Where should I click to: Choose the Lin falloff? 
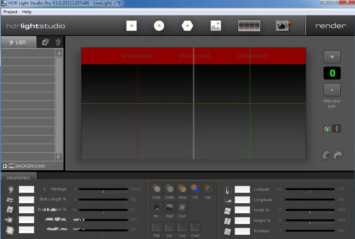pyautogui.click(x=169, y=227)
